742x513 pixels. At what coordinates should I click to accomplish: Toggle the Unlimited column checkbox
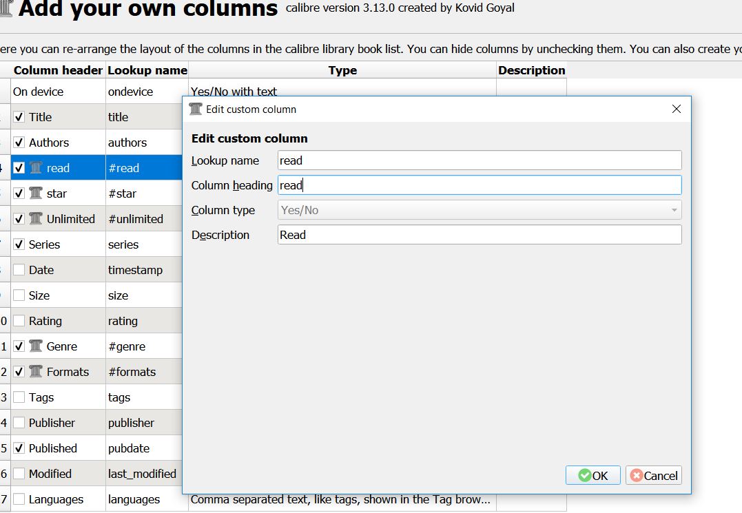coord(19,219)
